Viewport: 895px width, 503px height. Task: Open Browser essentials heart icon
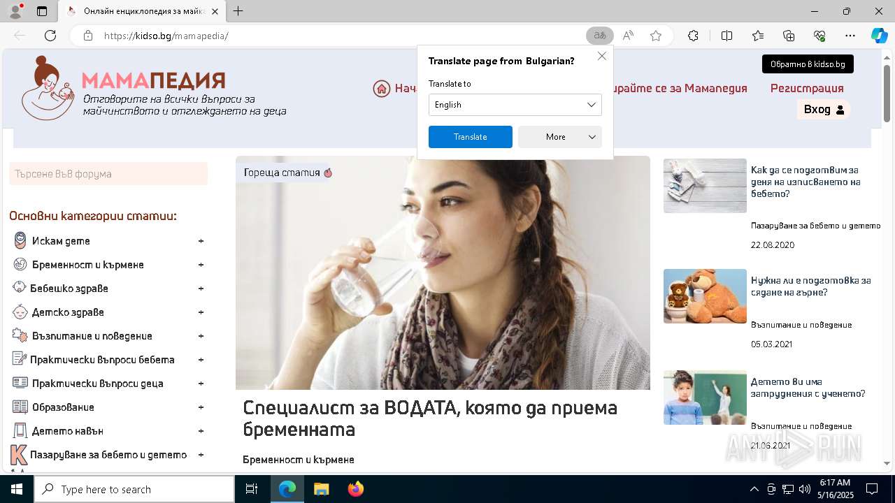(819, 36)
